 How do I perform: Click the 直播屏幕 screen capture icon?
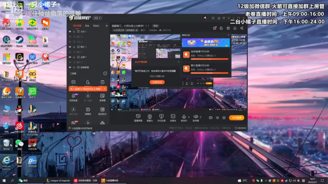click(138, 117)
